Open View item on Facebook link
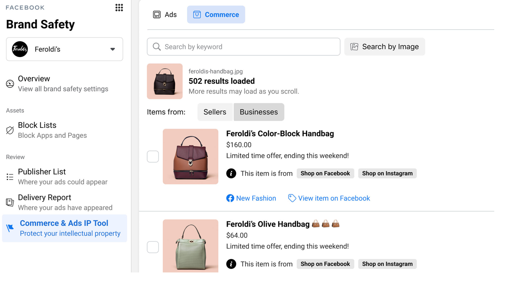 click(x=333, y=198)
